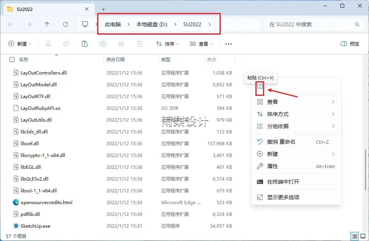Screen dimensions: 369x241
Task: Click the vertical scrollbar thumb on right edge
Action: [366, 170]
